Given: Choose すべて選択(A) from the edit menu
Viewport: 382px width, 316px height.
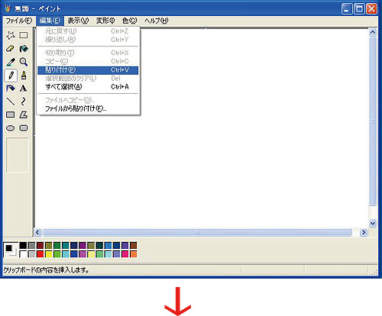Looking at the screenshot, I should [x=88, y=87].
